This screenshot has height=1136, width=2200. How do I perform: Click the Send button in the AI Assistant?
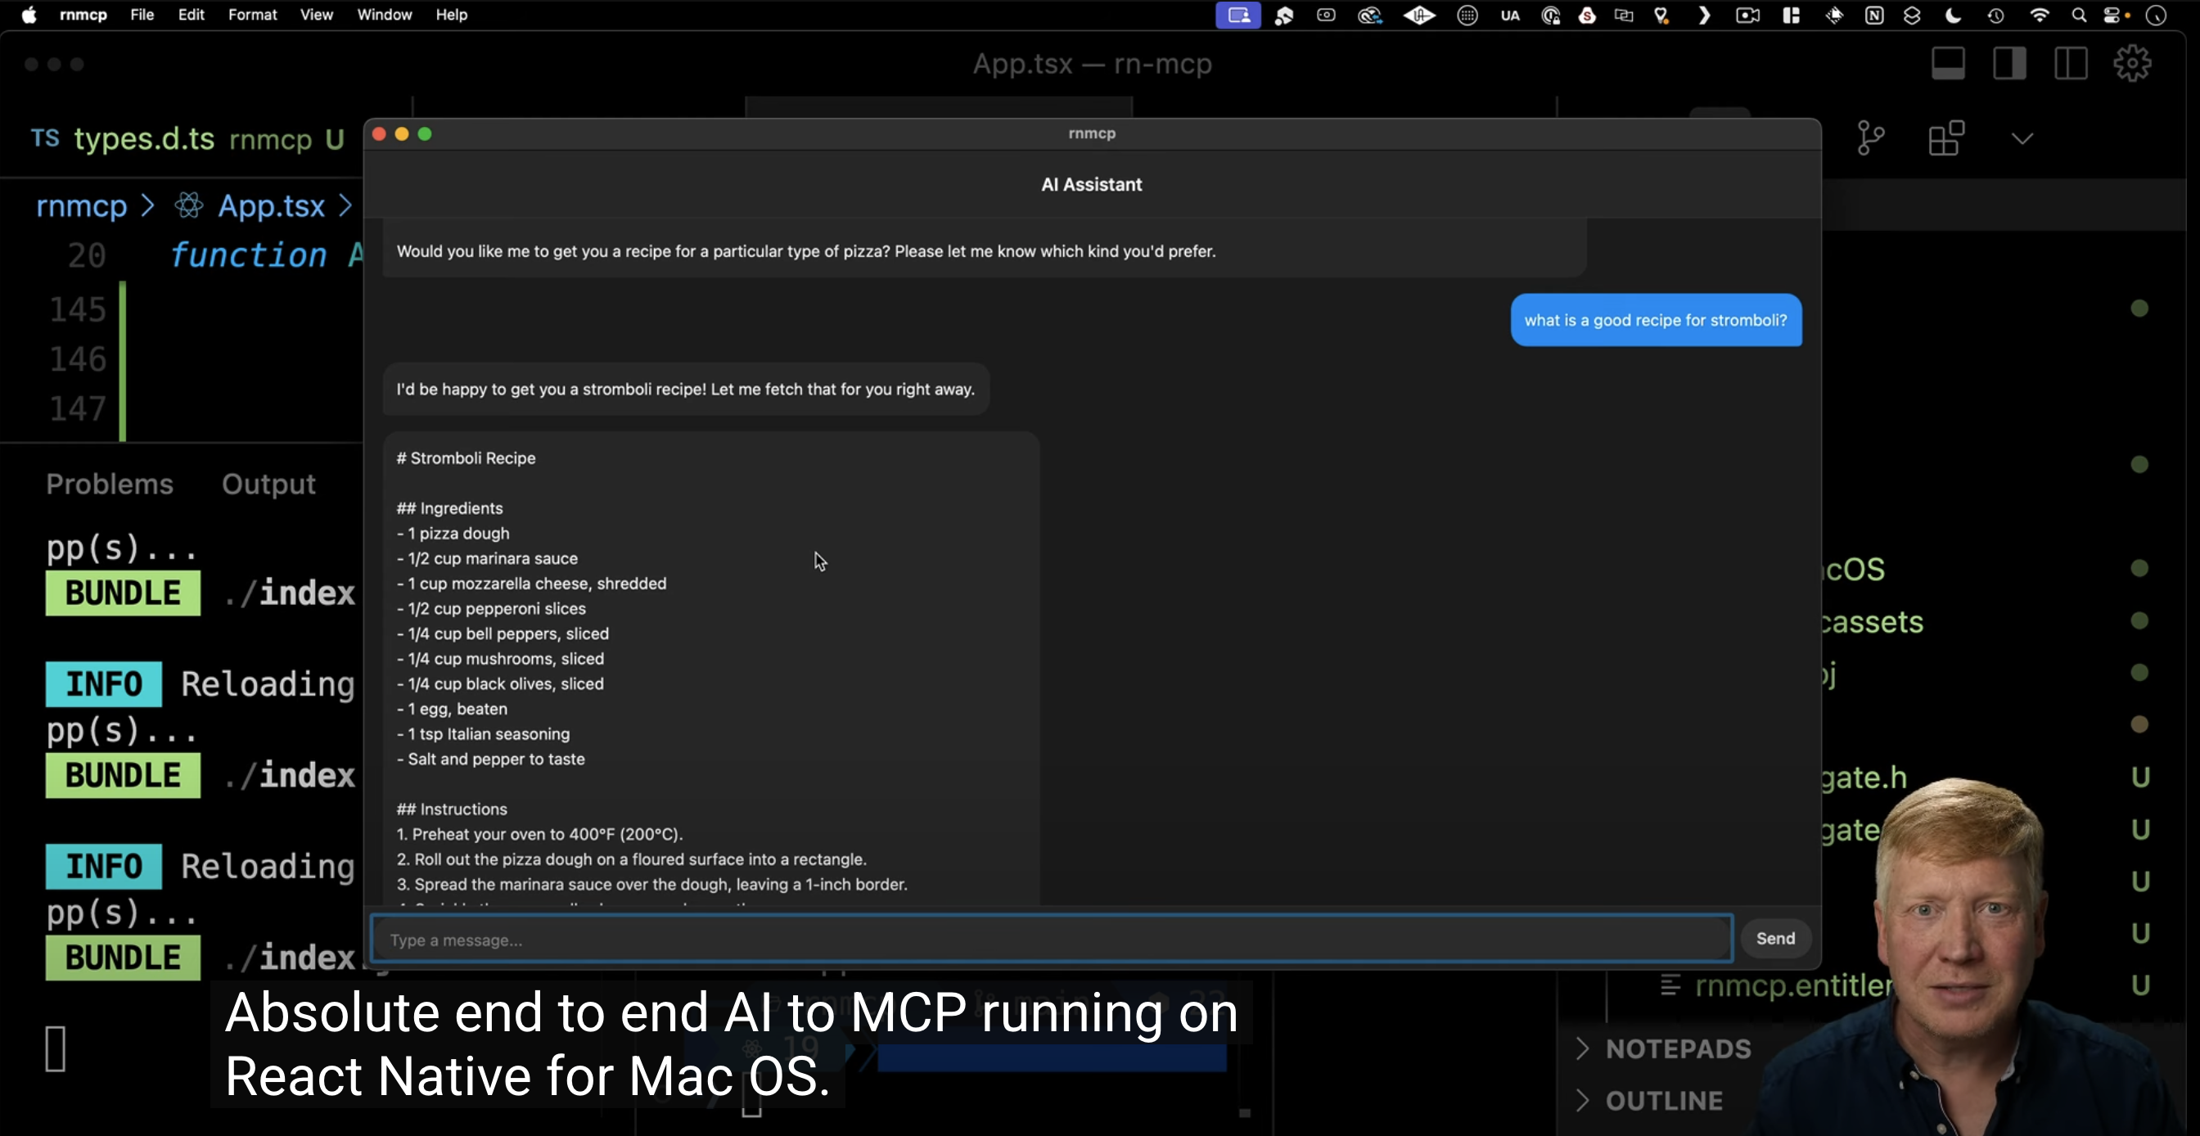click(1775, 939)
